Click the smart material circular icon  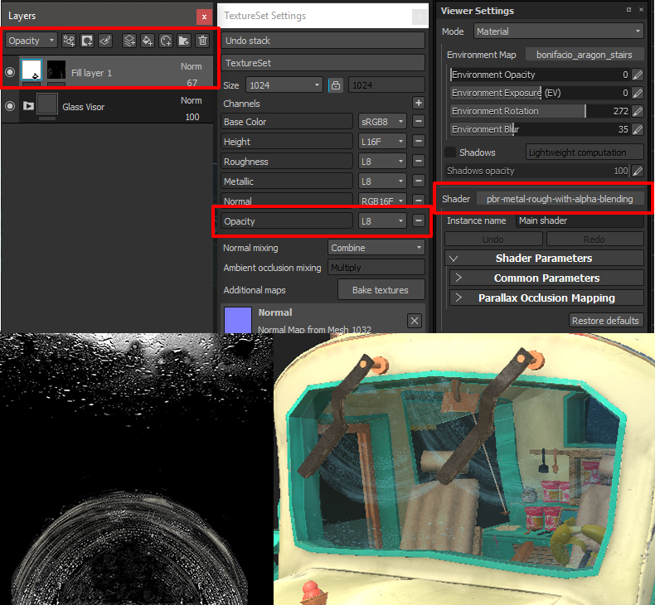(166, 41)
